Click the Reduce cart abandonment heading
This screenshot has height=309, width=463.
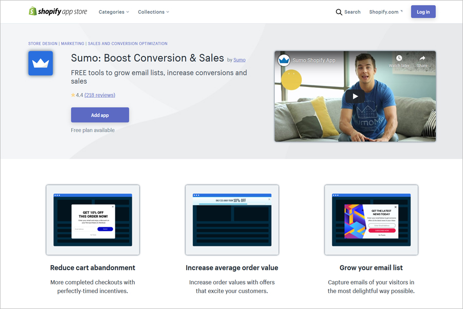93,268
